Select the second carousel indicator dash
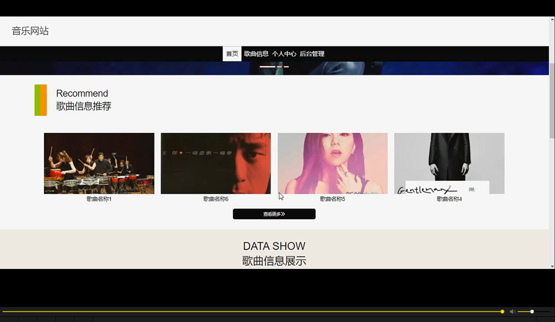 [x=279, y=67]
